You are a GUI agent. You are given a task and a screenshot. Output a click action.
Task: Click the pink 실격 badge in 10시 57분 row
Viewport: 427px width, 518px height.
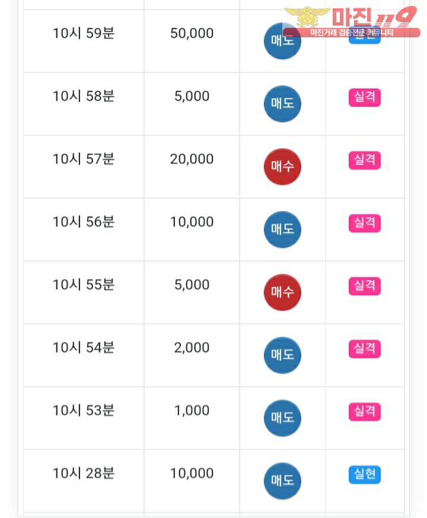[365, 160]
